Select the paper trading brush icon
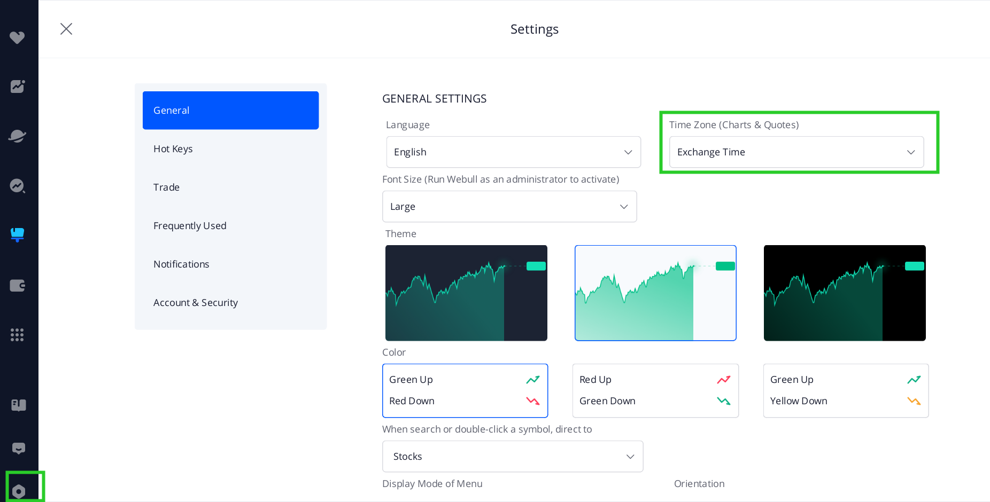The height and width of the screenshot is (502, 990). click(x=17, y=234)
